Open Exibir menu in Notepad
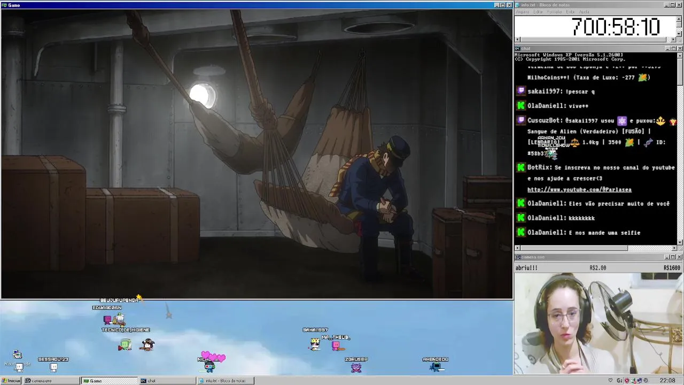Screen dimensions: 684x385 571,12
